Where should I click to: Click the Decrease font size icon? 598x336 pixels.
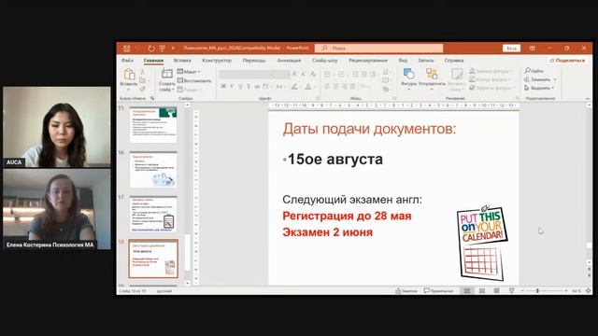pos(303,74)
